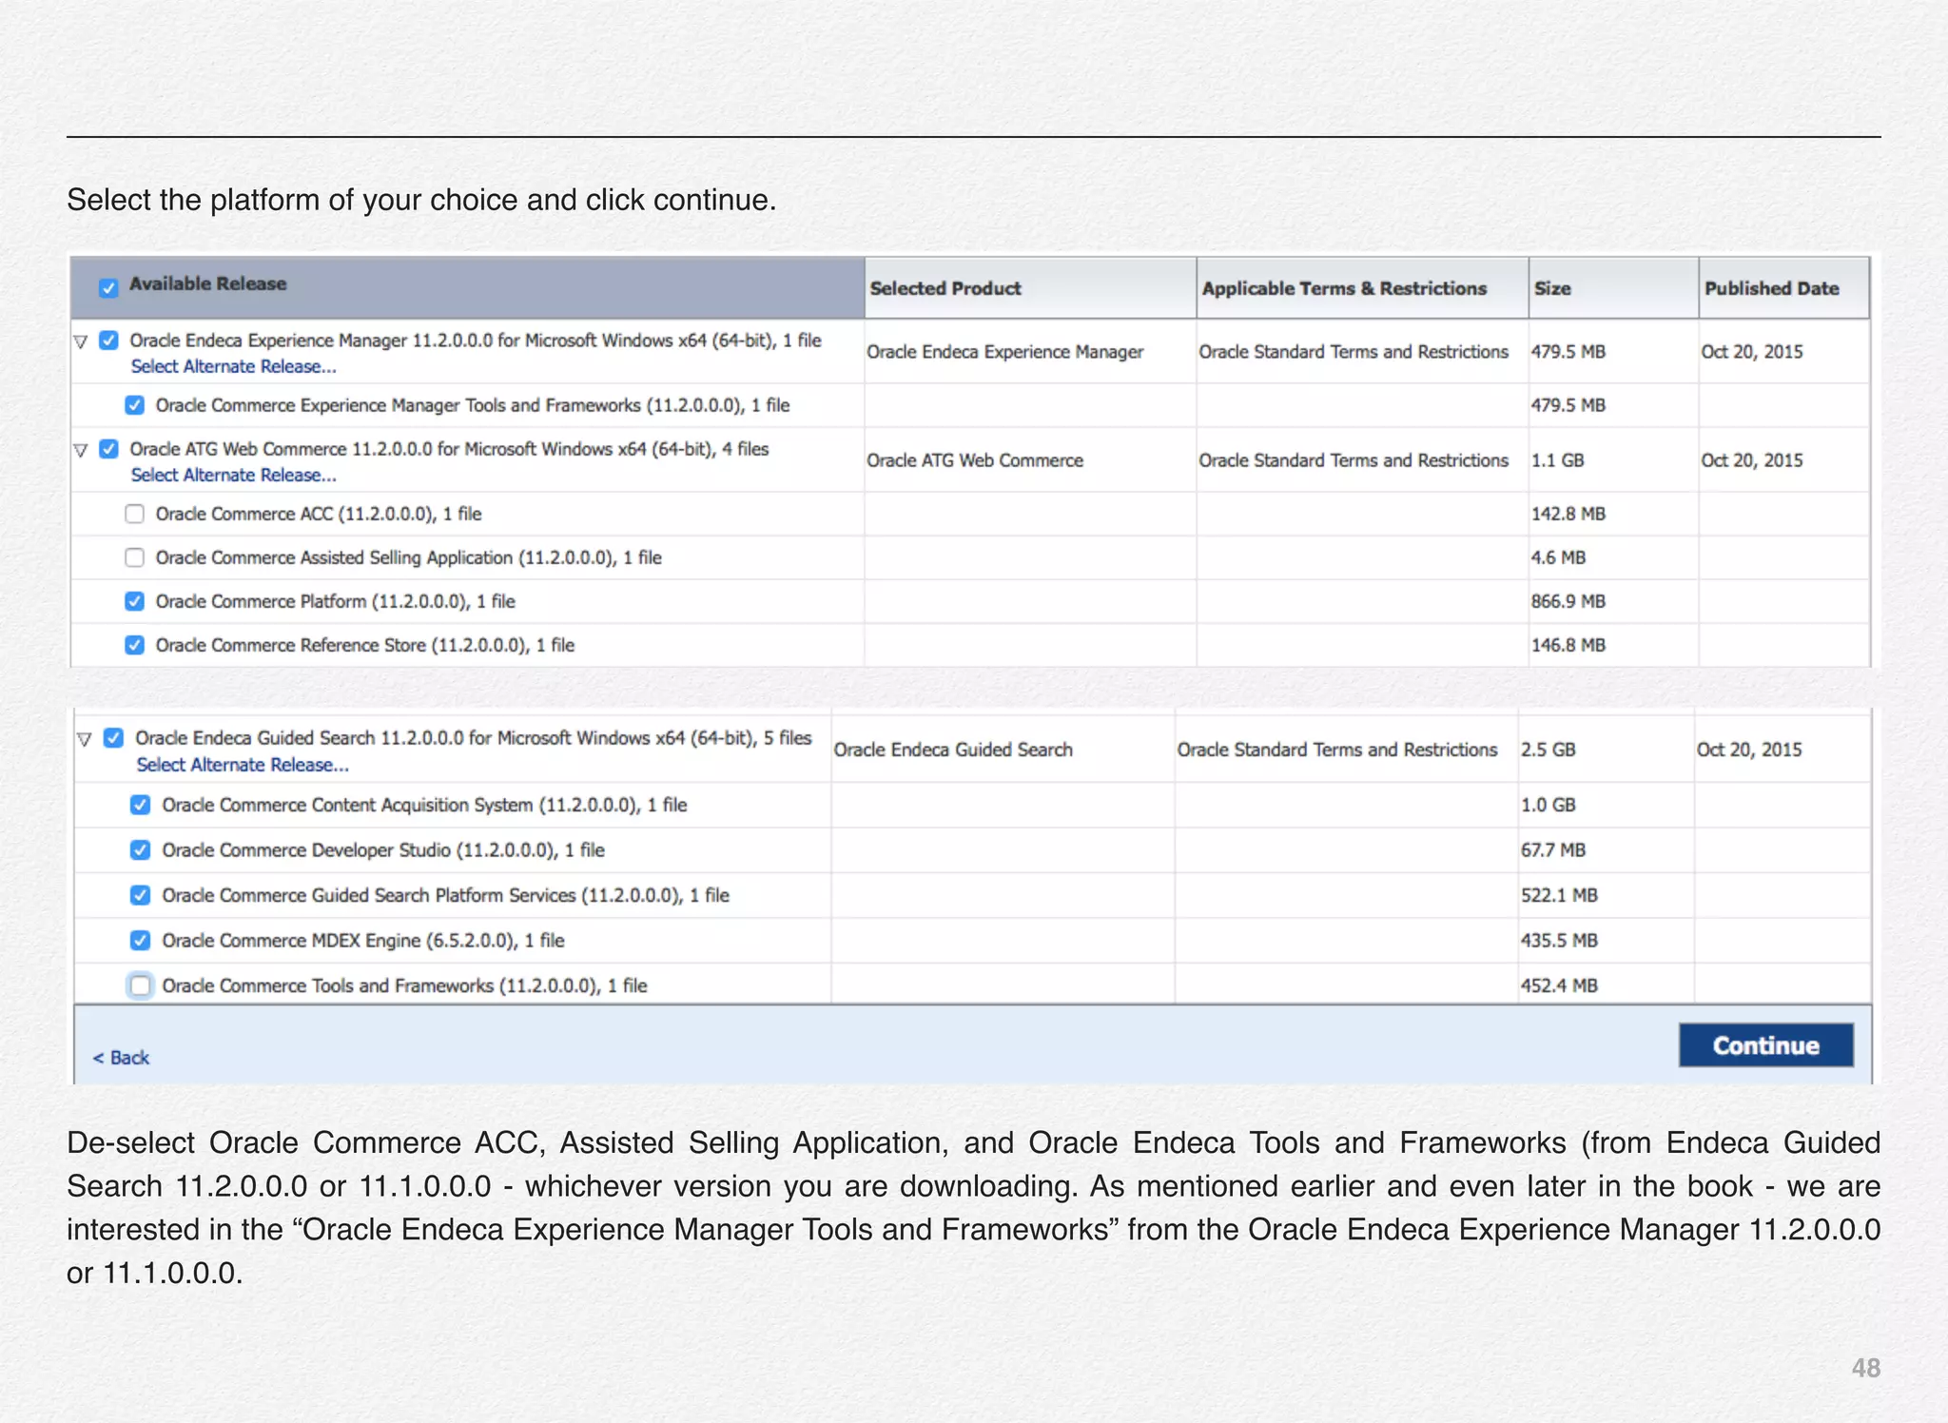Click the Continue button
Screen dimensions: 1948x1423
coord(1766,1045)
